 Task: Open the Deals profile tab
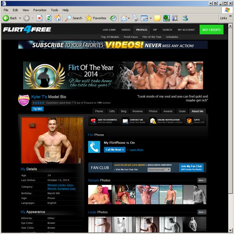182,111
